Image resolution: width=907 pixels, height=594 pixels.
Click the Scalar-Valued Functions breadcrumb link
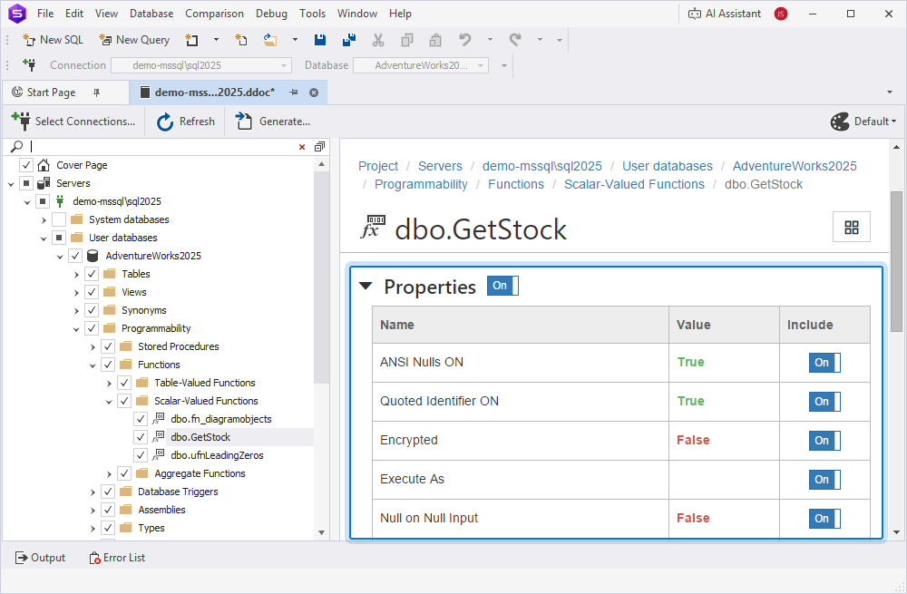pos(634,184)
